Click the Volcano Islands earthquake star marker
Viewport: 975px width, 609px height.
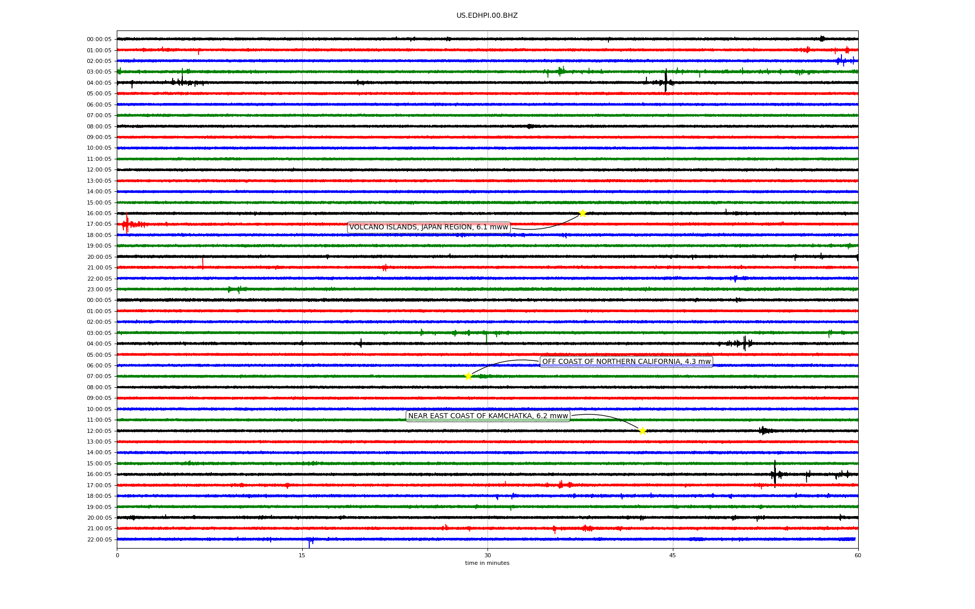582,213
